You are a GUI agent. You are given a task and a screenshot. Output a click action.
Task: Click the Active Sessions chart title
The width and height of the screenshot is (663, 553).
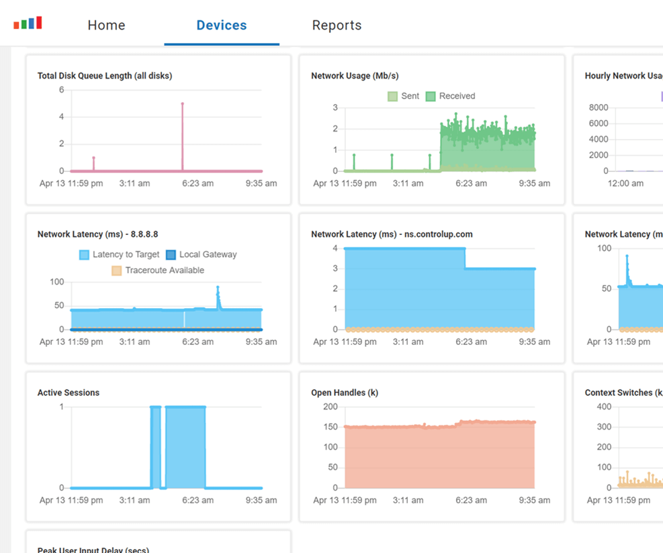tap(69, 393)
